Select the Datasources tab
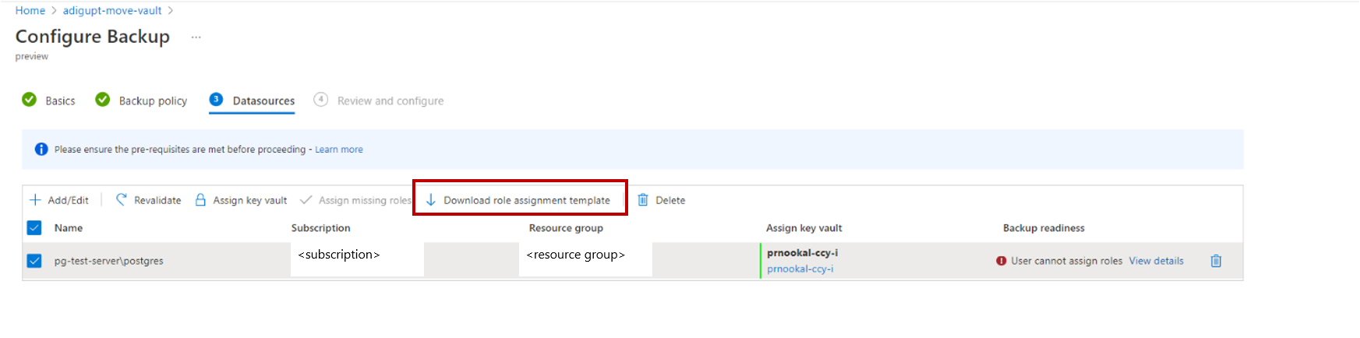1360x338 pixels. pos(263,101)
